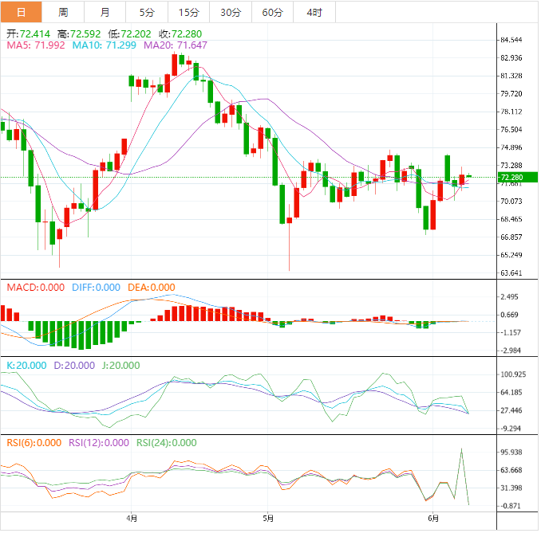Click the K:20.000 KDJ label
The width and height of the screenshot is (541, 533).
(x=26, y=366)
